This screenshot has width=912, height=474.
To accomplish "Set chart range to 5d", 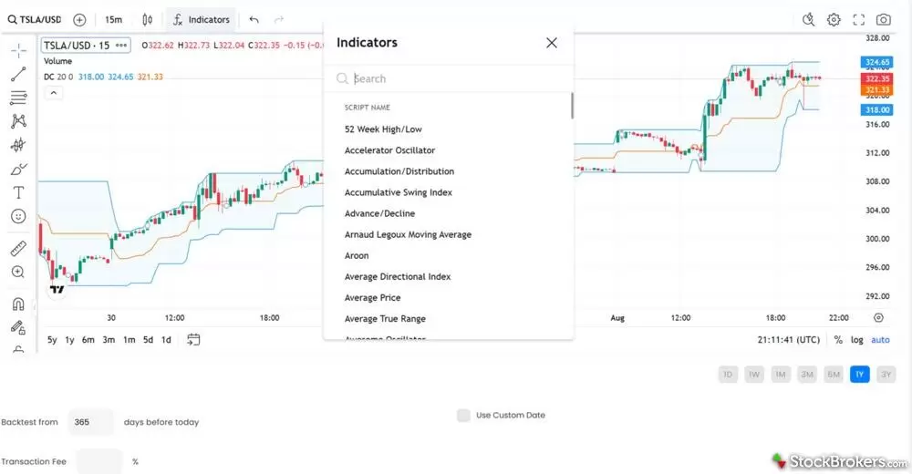I will tap(149, 340).
